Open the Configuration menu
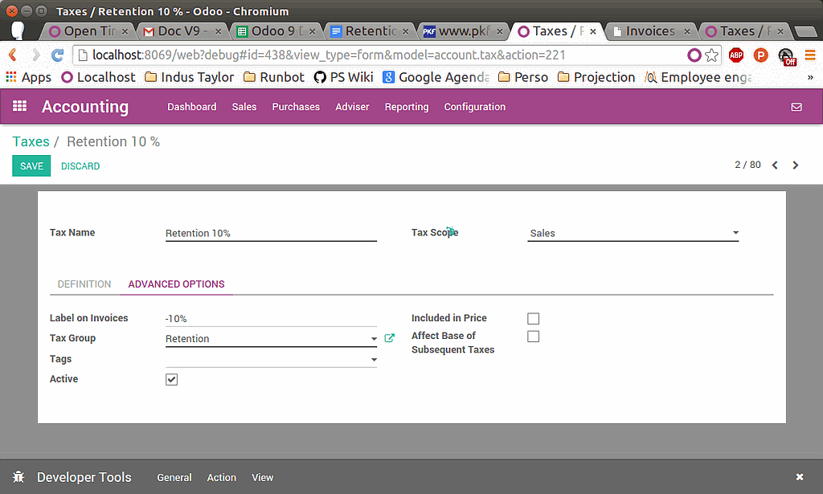The image size is (823, 494). 474,107
